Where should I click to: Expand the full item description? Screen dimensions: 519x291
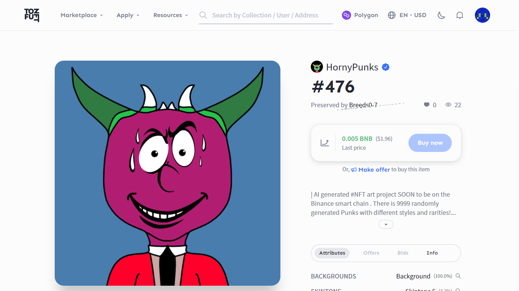click(386, 224)
